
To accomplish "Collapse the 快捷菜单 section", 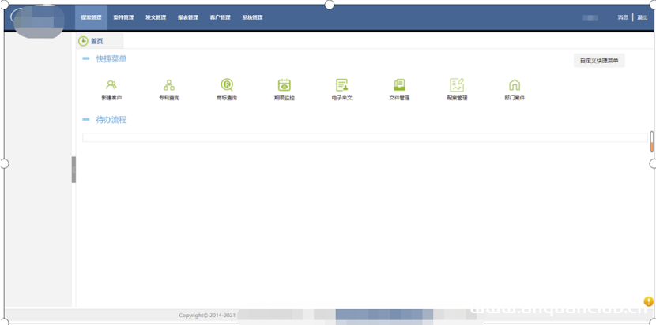I will (x=86, y=59).
